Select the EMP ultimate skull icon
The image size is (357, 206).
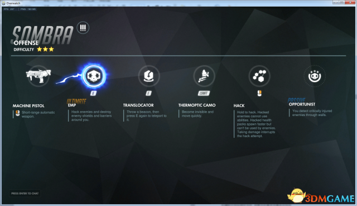[94, 76]
